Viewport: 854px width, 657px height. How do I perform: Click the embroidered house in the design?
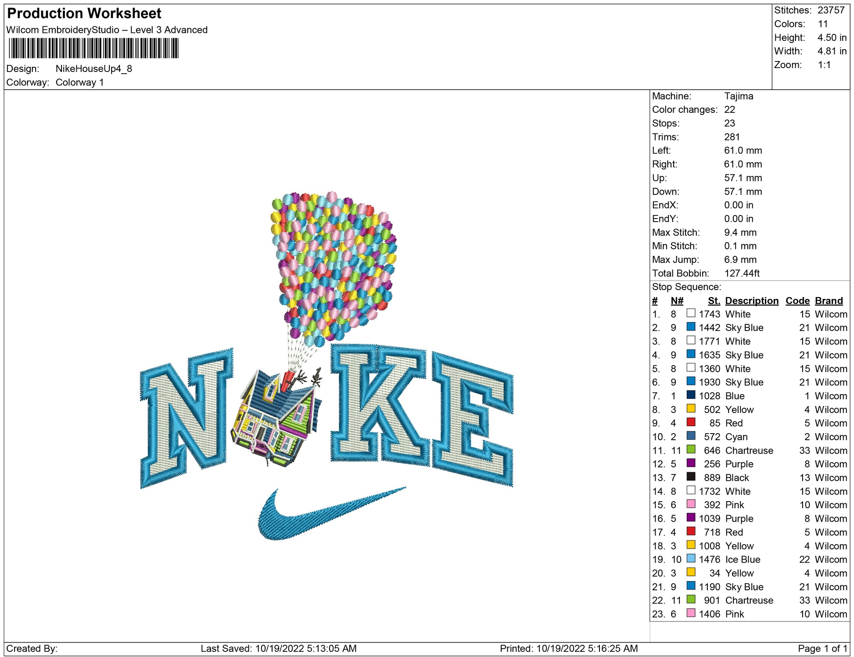point(277,417)
